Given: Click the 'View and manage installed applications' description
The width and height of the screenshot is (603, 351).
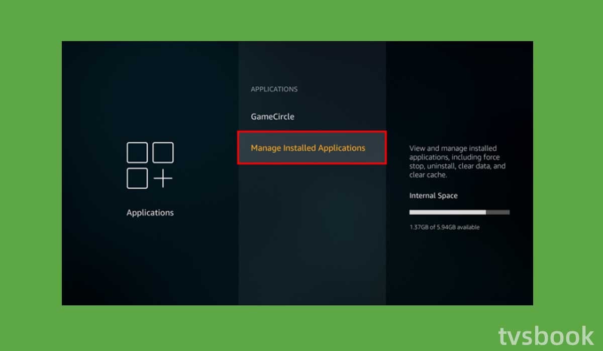Looking at the screenshot, I should (x=457, y=161).
